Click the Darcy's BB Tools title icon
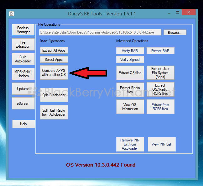This screenshot has width=203, height=186. 12,13
